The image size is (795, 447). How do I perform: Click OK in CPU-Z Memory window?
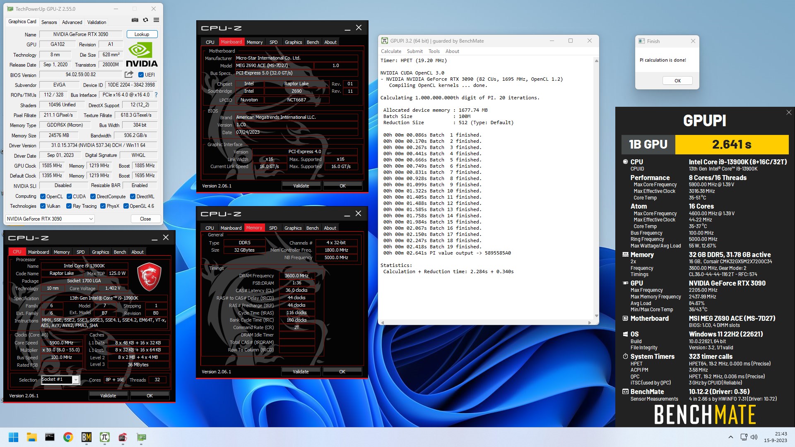pyautogui.click(x=342, y=372)
